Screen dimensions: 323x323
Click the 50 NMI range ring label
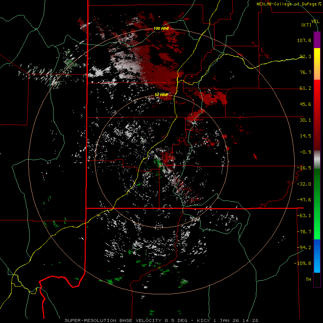161,95
